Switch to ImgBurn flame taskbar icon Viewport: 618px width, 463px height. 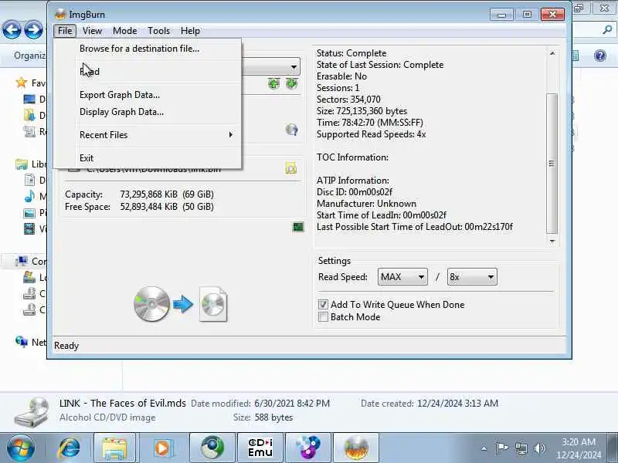click(356, 448)
